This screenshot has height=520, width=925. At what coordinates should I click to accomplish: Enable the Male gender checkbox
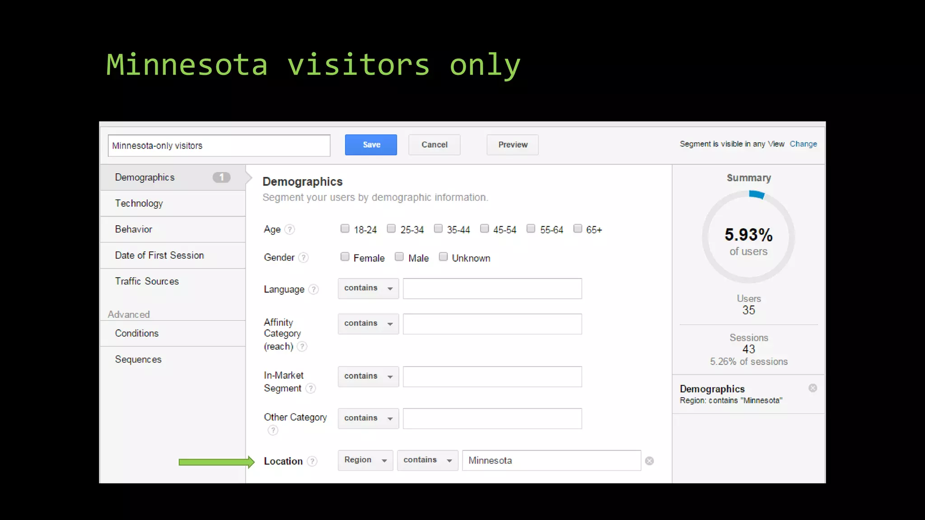click(399, 257)
